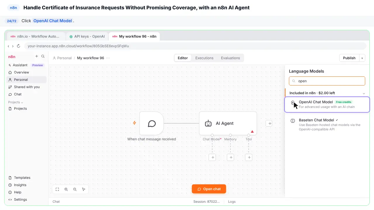Open Templates in the sidebar
Viewport: 374px width, 210px height.
26,178
